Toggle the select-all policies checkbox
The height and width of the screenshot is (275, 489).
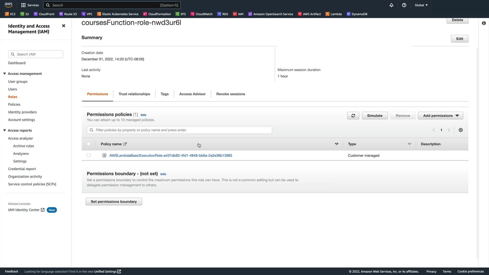pyautogui.click(x=89, y=144)
